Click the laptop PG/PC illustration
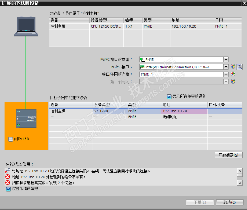The image size is (247, 210). pyautogui.click(x=26, y=26)
